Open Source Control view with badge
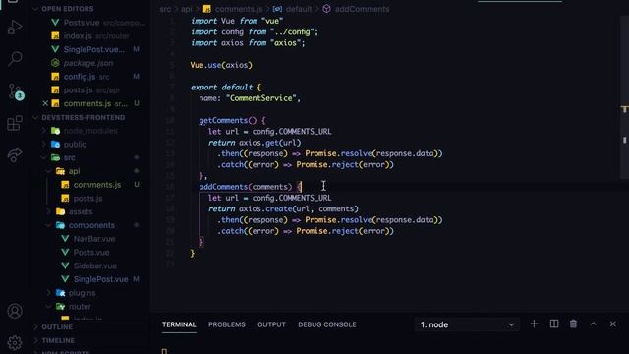Image resolution: width=629 pixels, height=354 pixels. click(16, 91)
